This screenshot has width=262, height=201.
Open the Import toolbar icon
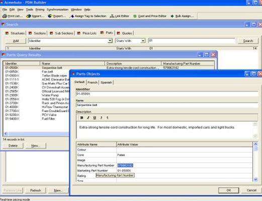pos(29,16)
